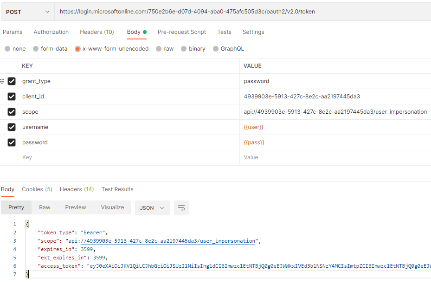Click the username key cell
The height and width of the screenshot is (284, 431).
tap(129, 127)
